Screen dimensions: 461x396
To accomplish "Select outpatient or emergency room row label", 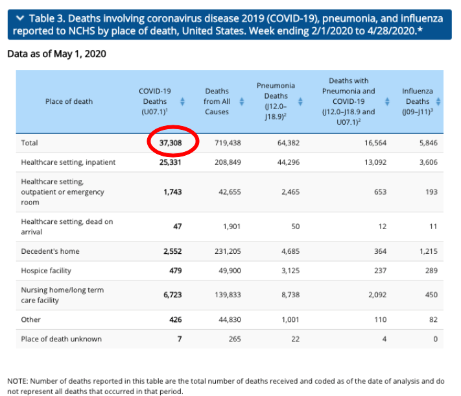I will coord(63,192).
